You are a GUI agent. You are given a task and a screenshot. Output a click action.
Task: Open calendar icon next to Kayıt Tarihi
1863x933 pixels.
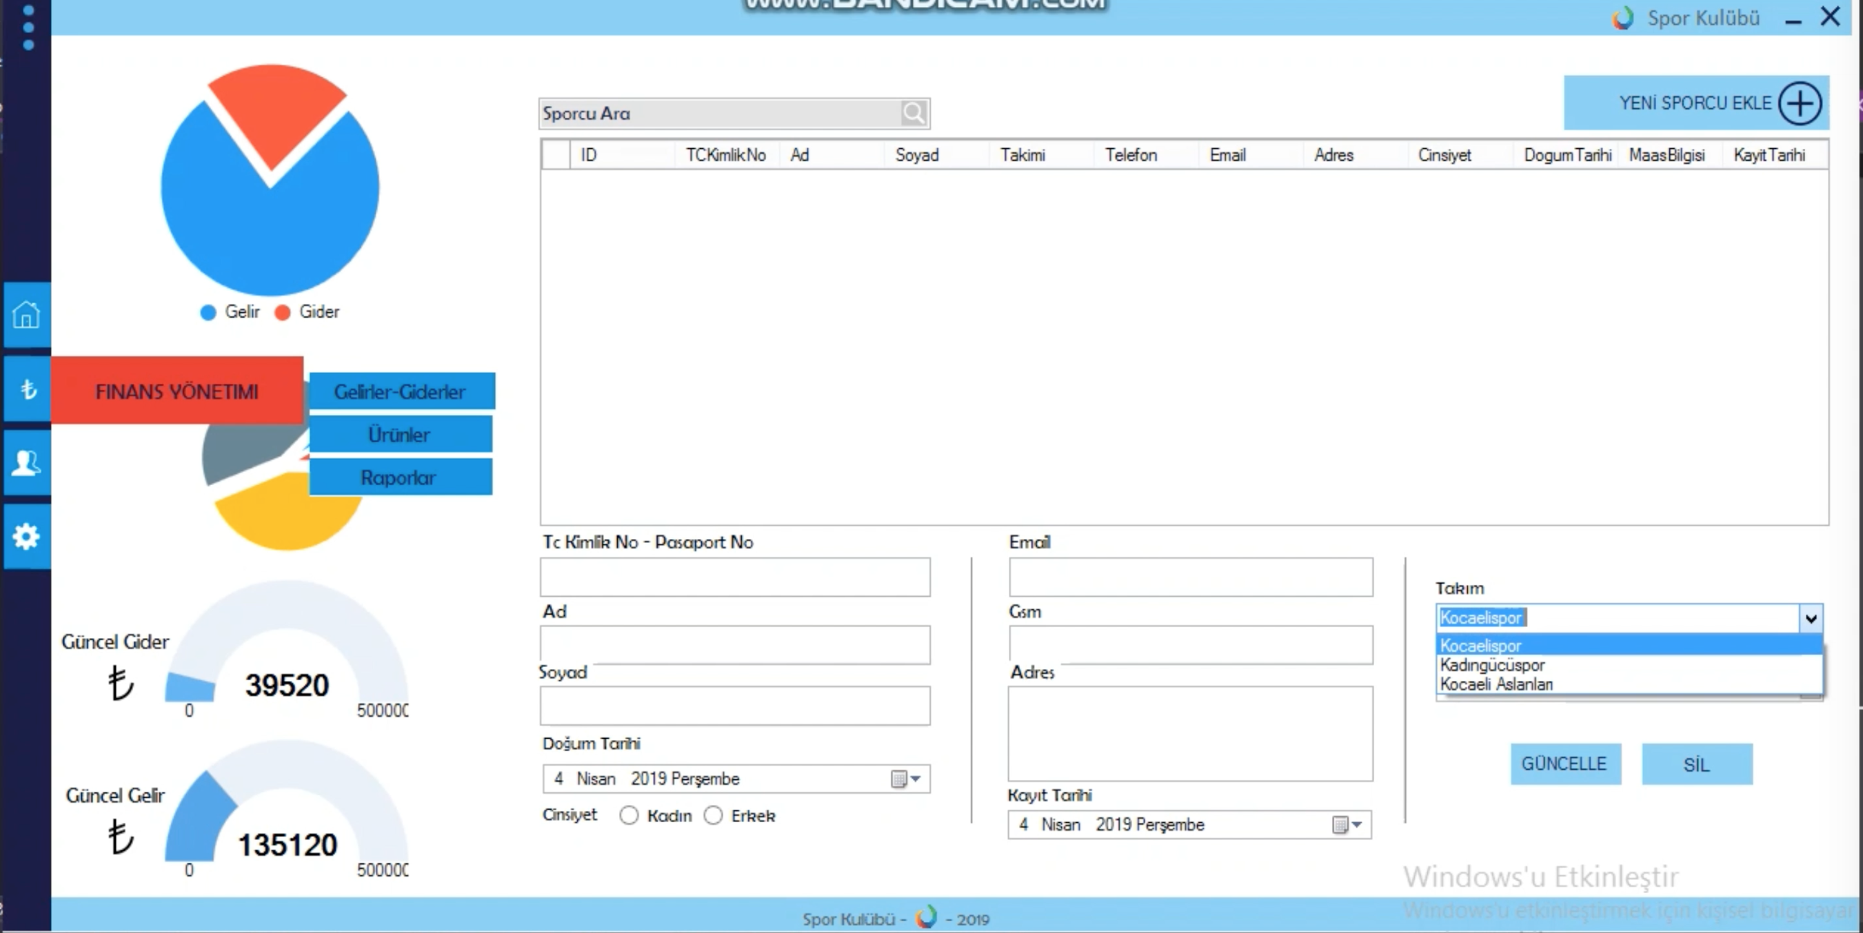point(1342,825)
